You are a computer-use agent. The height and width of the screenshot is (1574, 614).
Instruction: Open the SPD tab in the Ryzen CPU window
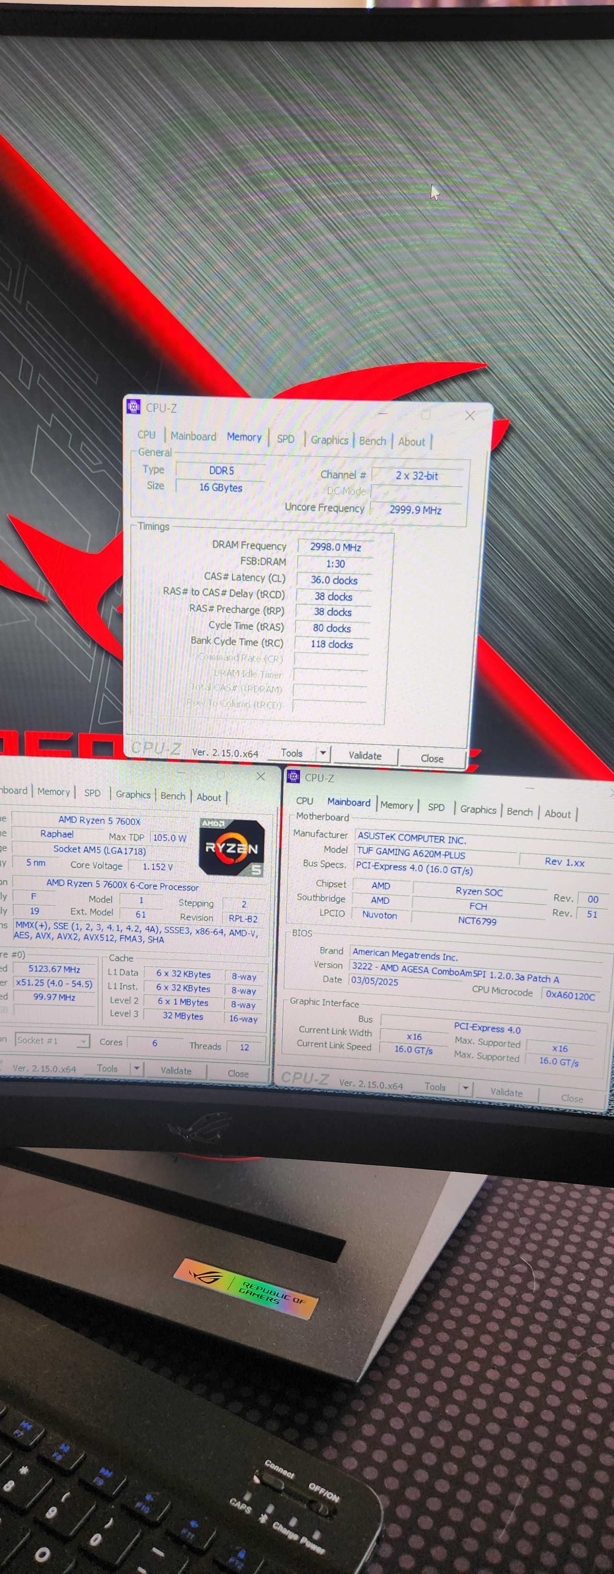coord(92,793)
